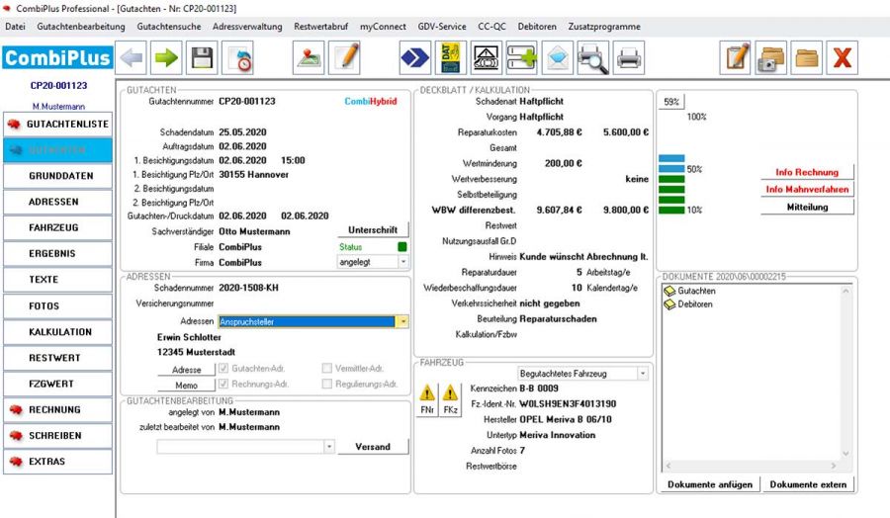Save the report with the floppy disk icon

203,58
